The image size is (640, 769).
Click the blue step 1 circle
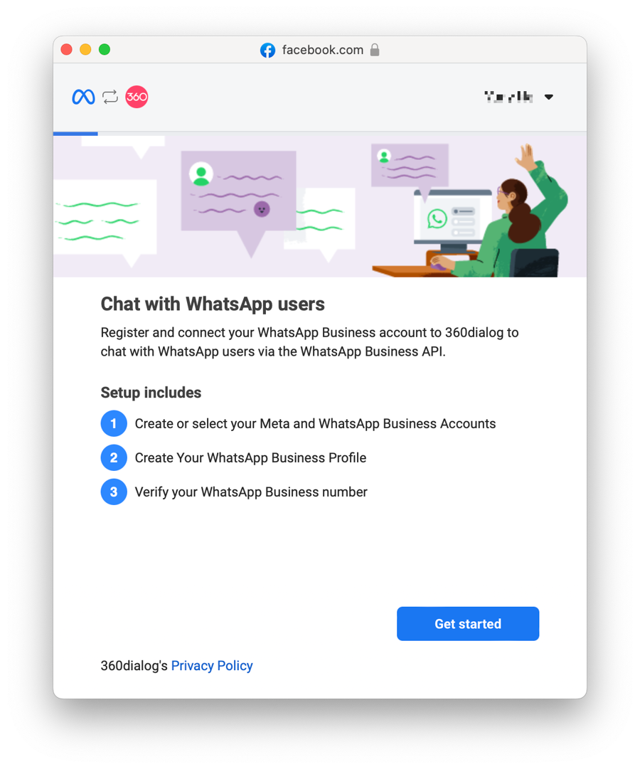coord(114,423)
